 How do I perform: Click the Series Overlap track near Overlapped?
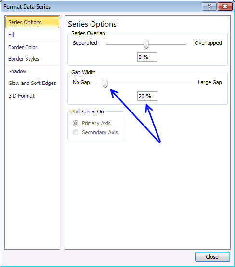[x=180, y=44]
